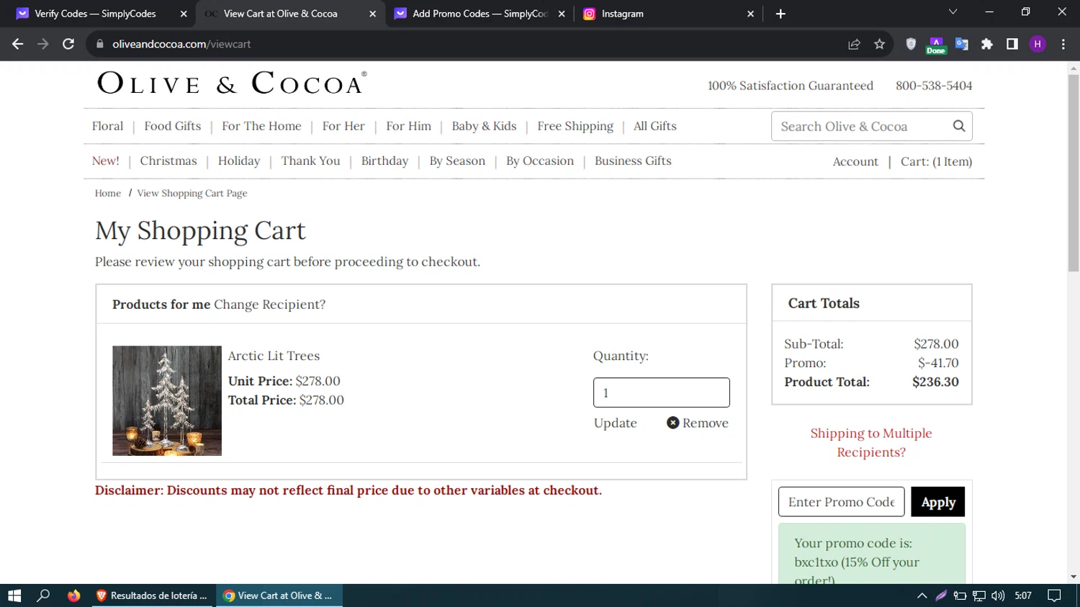
Task: Click the Remove item X icon
Action: [x=672, y=423]
